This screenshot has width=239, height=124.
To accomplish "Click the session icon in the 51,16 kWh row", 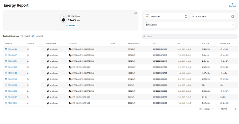I will point(6,49).
